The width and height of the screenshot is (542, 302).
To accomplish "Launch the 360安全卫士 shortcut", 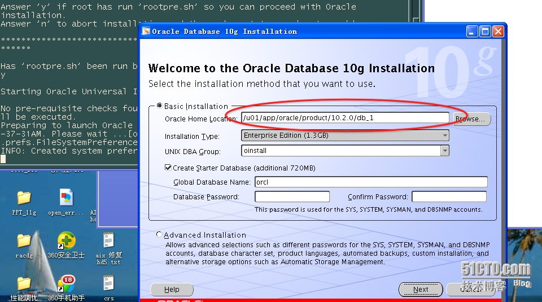I will tap(66, 240).
